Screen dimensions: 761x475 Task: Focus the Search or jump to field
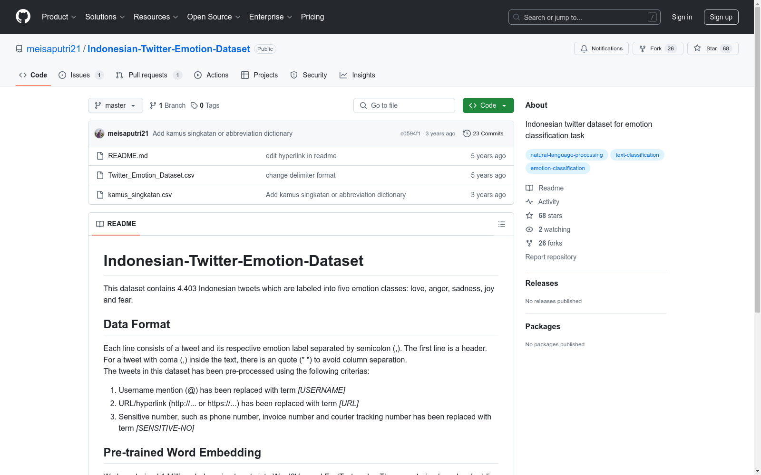pyautogui.click(x=585, y=17)
